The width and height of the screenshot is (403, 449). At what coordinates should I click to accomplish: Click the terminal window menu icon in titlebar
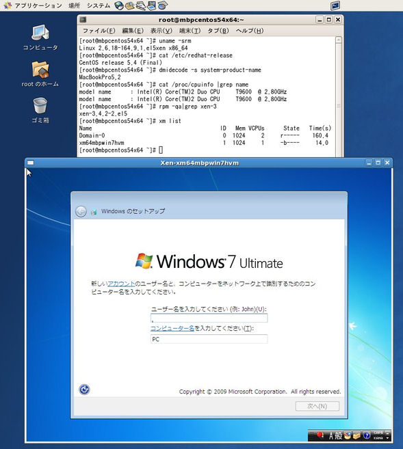tap(83, 20)
